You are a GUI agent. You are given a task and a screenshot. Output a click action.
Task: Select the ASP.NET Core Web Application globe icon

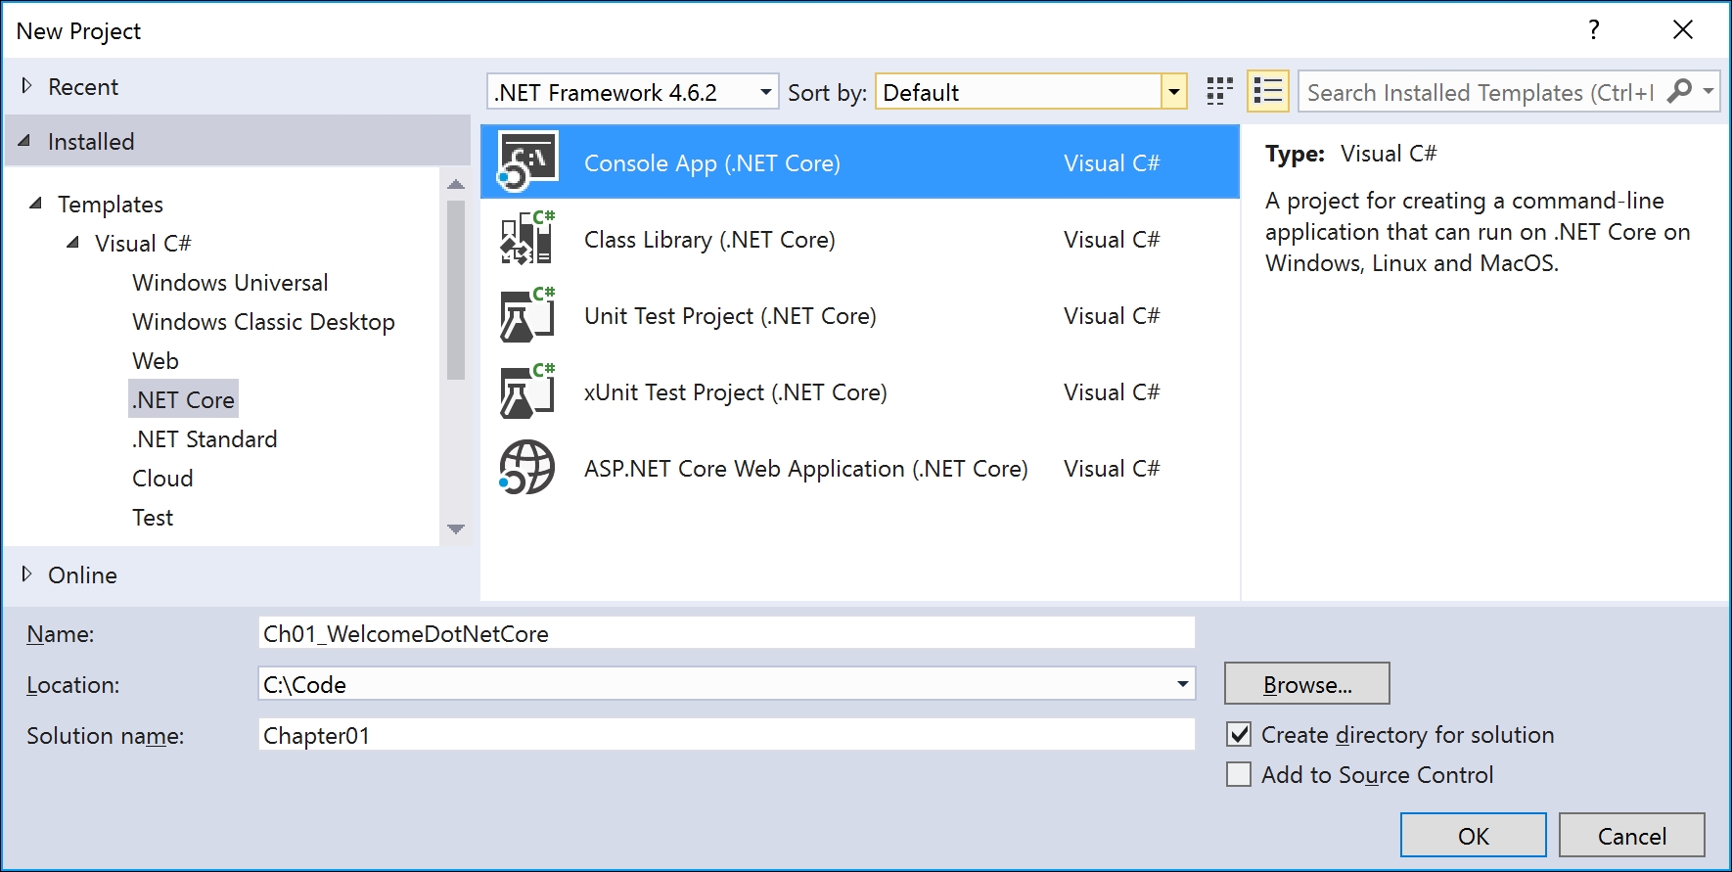(527, 467)
